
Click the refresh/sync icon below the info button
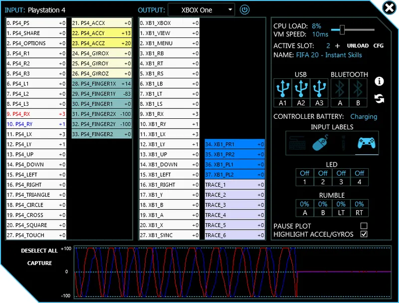(380, 99)
